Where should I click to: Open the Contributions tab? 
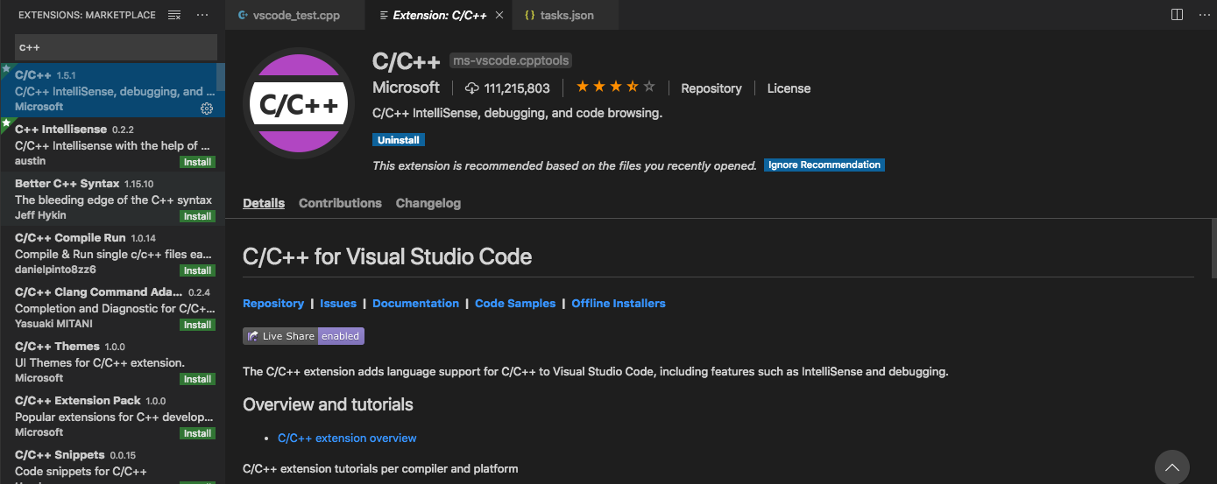click(340, 203)
